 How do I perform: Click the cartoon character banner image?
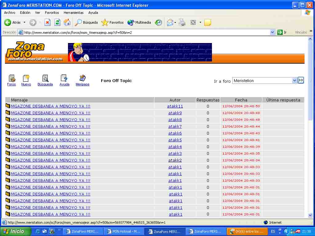140,52
